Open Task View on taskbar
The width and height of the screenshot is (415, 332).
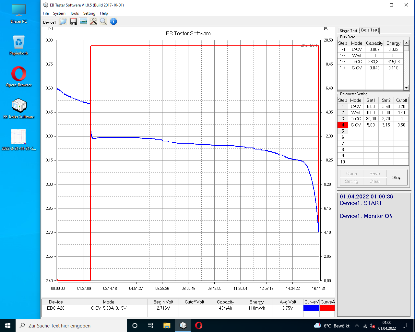(x=150, y=326)
